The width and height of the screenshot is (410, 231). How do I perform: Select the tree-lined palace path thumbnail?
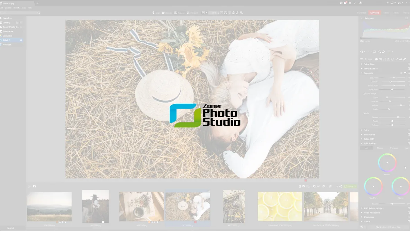point(326,207)
